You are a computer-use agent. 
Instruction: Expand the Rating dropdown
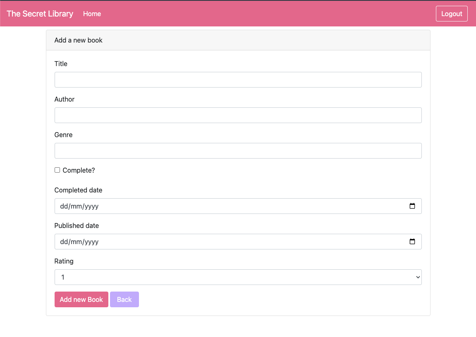238,277
